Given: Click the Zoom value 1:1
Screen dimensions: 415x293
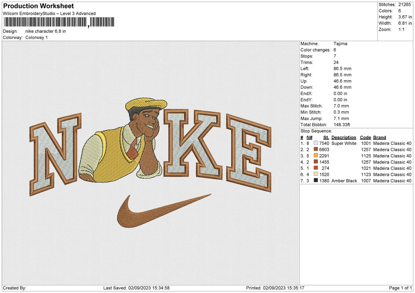Looking at the screenshot, I should pos(402,29).
